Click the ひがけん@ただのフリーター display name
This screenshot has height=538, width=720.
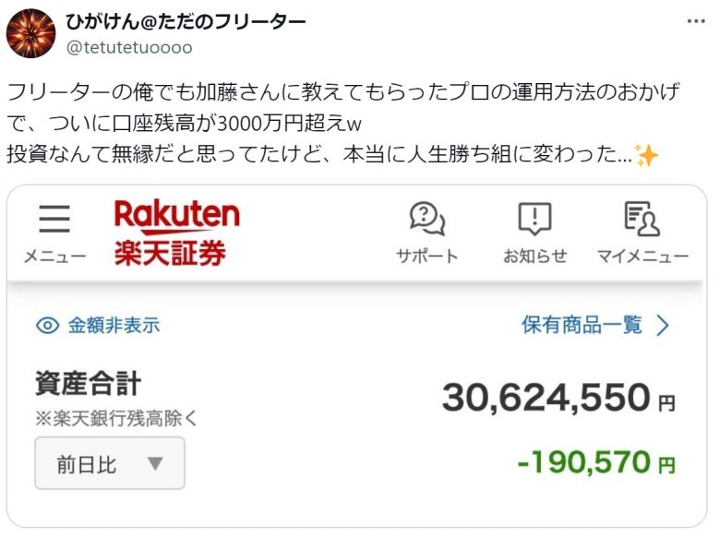click(x=186, y=21)
